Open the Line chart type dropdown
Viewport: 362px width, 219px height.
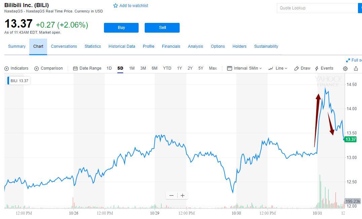point(278,68)
